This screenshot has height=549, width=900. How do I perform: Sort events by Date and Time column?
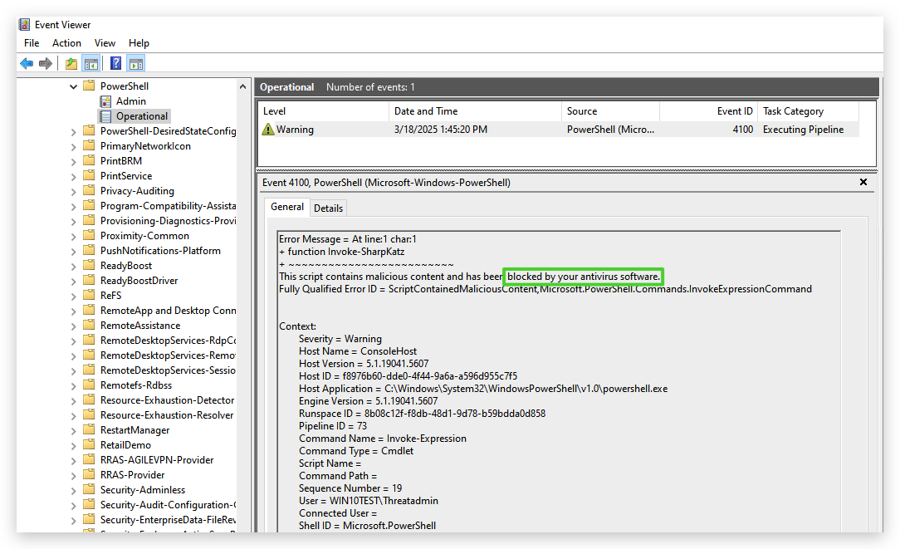475,111
